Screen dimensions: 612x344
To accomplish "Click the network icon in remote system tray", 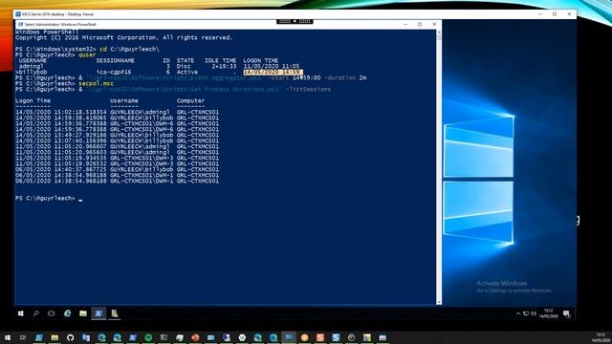I will pyautogui.click(x=526, y=313).
